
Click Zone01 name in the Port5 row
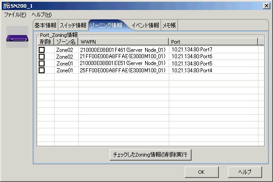point(65,64)
